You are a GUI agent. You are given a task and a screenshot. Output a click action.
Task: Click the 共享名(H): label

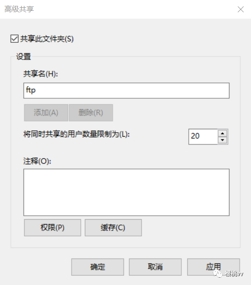point(41,74)
